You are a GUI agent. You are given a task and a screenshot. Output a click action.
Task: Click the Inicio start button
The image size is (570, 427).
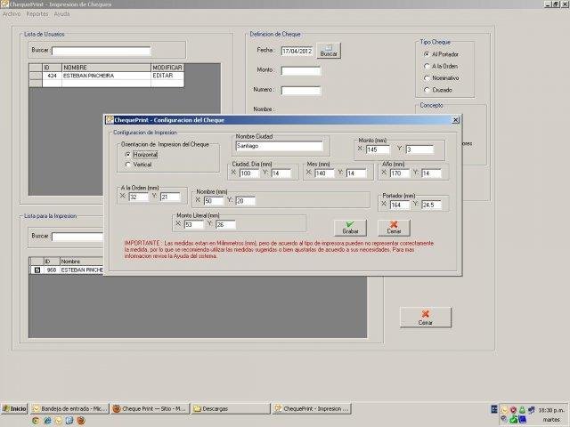click(14, 409)
